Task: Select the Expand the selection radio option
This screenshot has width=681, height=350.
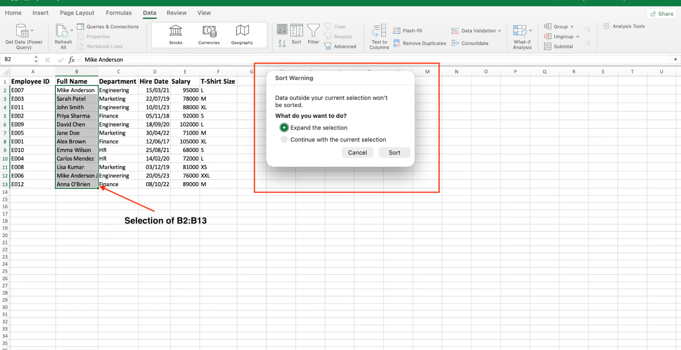Action: point(284,128)
